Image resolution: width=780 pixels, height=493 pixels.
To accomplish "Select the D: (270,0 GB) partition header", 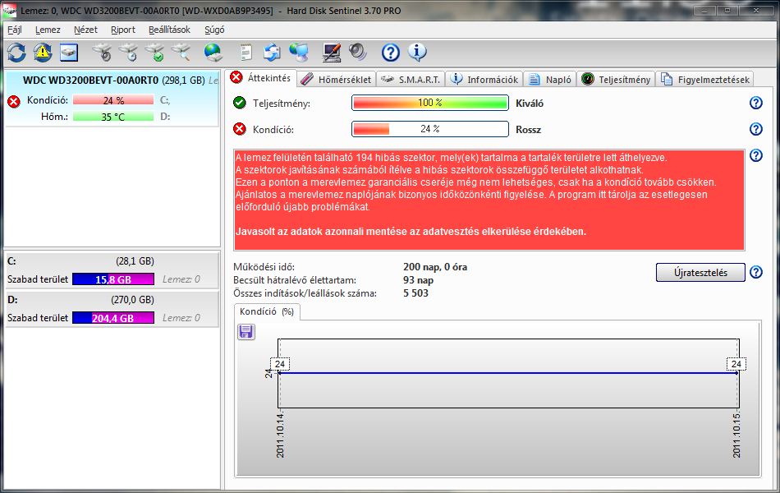I will (112, 300).
